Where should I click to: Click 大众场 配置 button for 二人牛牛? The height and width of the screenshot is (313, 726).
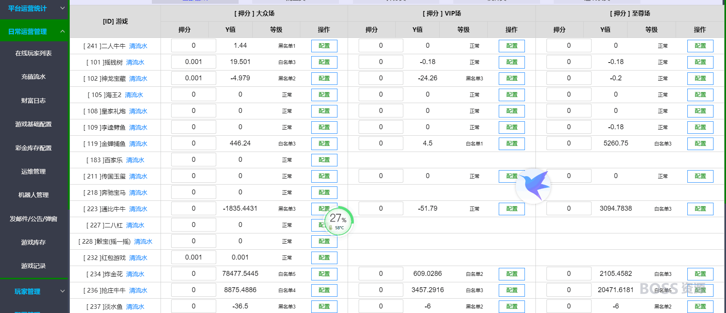324,46
